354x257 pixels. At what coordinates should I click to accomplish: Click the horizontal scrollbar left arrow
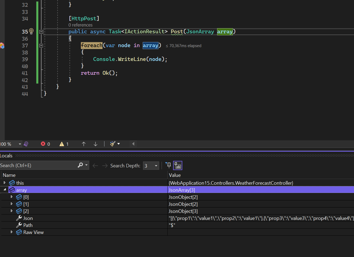(133, 144)
